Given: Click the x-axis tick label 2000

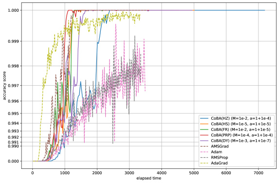Looking at the screenshot, I should 97,173.
